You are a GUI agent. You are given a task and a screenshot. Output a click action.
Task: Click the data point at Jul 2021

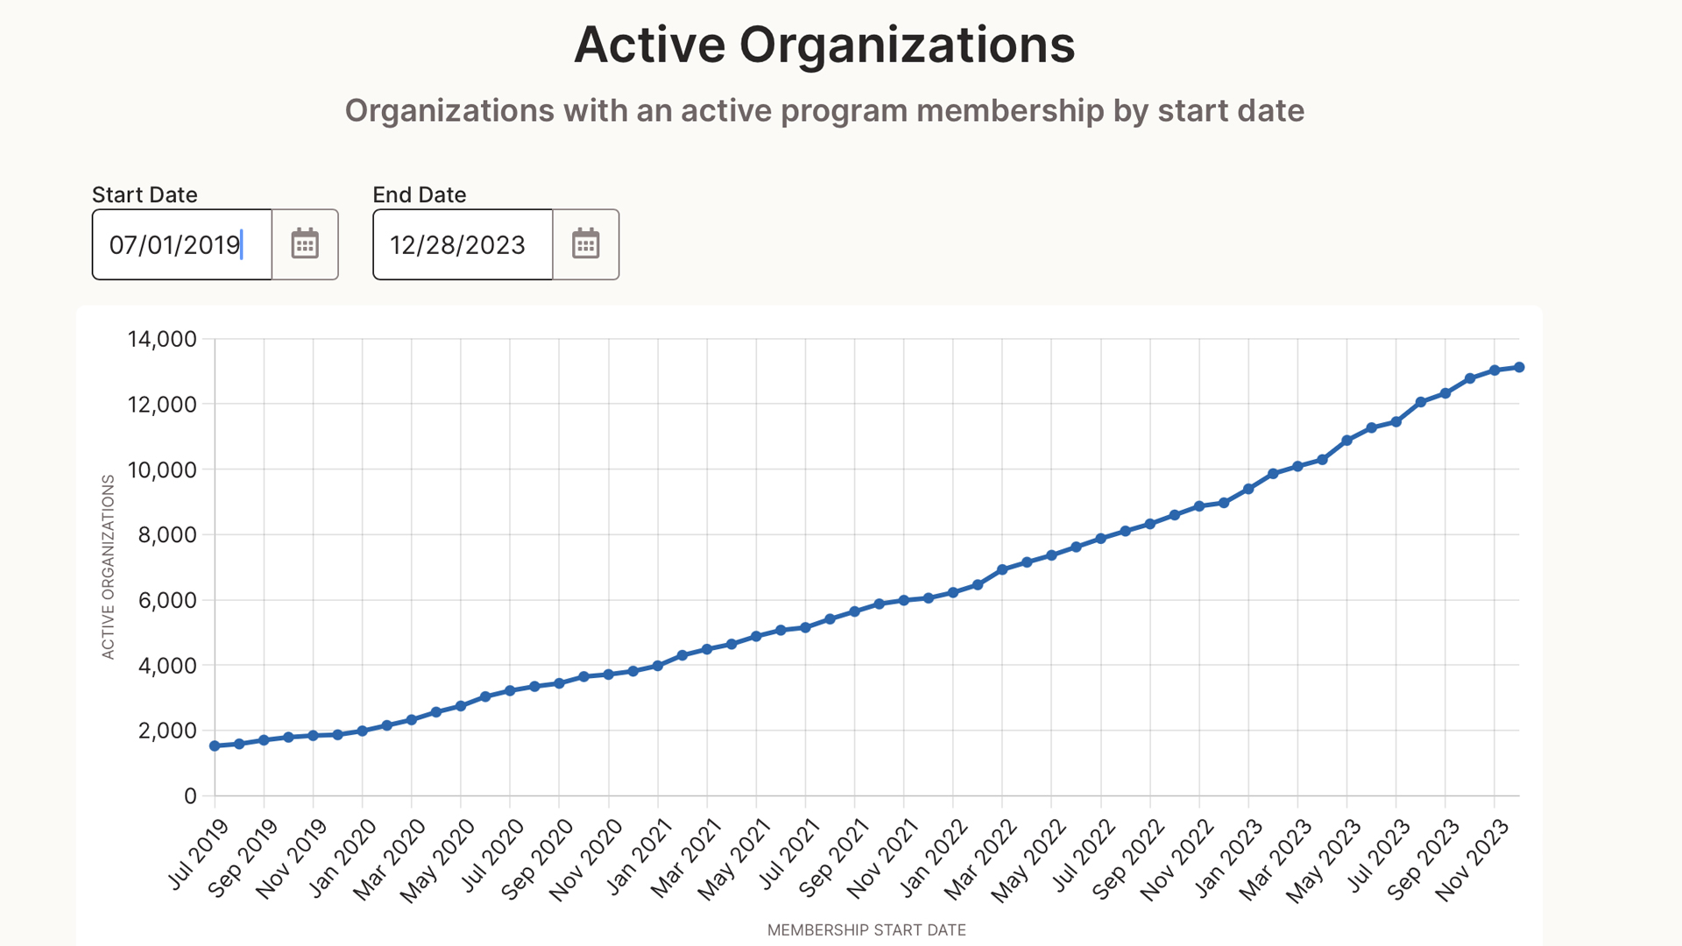coord(805,628)
